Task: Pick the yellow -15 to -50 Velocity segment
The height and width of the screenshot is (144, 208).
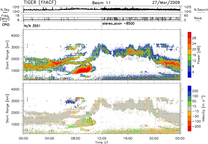Action: (x=190, y=114)
